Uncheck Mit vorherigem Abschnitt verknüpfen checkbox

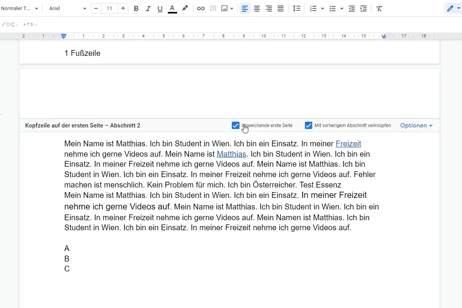pyautogui.click(x=308, y=126)
